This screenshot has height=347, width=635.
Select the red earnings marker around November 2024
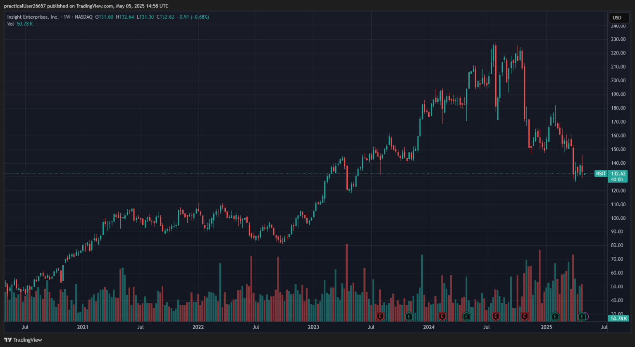(525, 316)
